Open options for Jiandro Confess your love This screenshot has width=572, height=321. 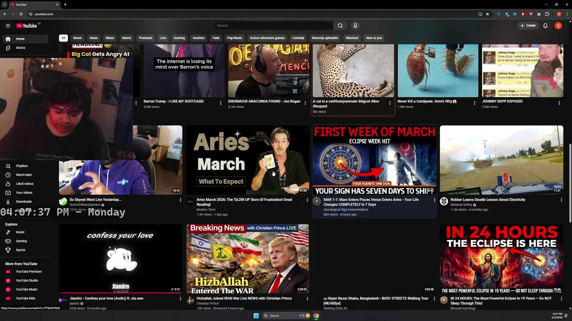[x=181, y=299]
